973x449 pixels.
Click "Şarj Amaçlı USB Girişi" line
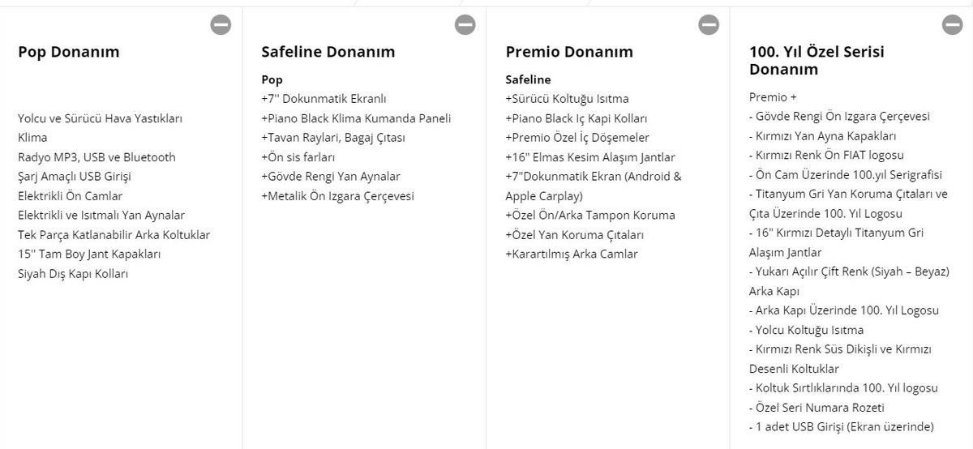point(75,177)
